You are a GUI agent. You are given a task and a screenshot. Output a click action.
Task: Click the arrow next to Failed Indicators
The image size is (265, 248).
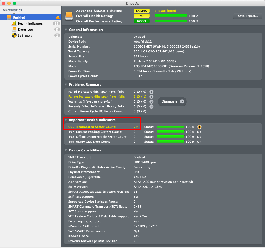coord(152,92)
